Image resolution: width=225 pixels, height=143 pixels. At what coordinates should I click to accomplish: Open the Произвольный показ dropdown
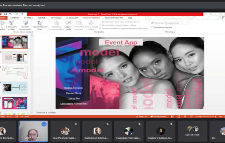[40, 25]
